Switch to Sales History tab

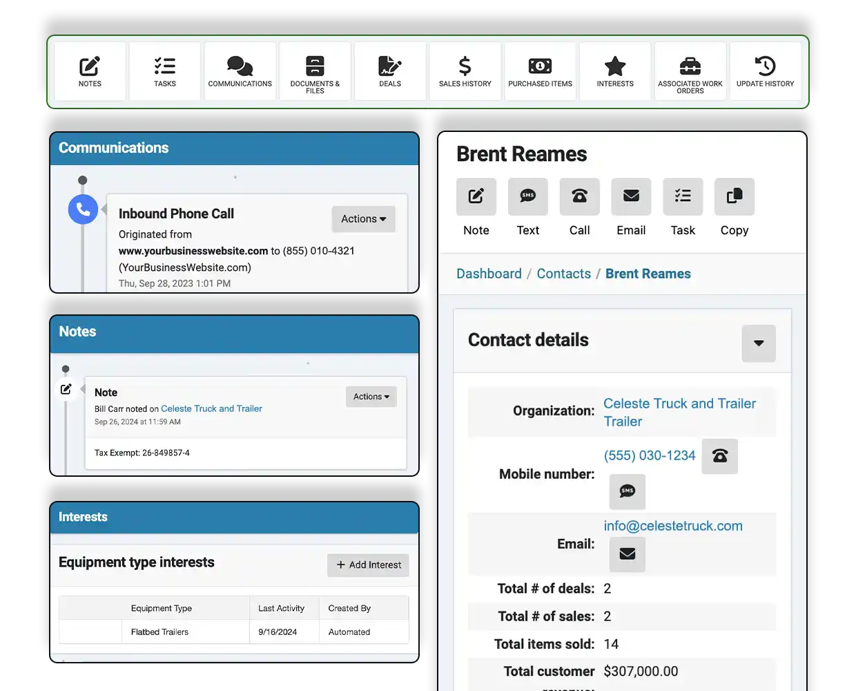(x=465, y=72)
